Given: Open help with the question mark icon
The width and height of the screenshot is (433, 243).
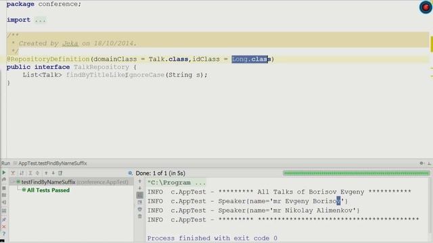Looking at the screenshot, I should [4, 234].
